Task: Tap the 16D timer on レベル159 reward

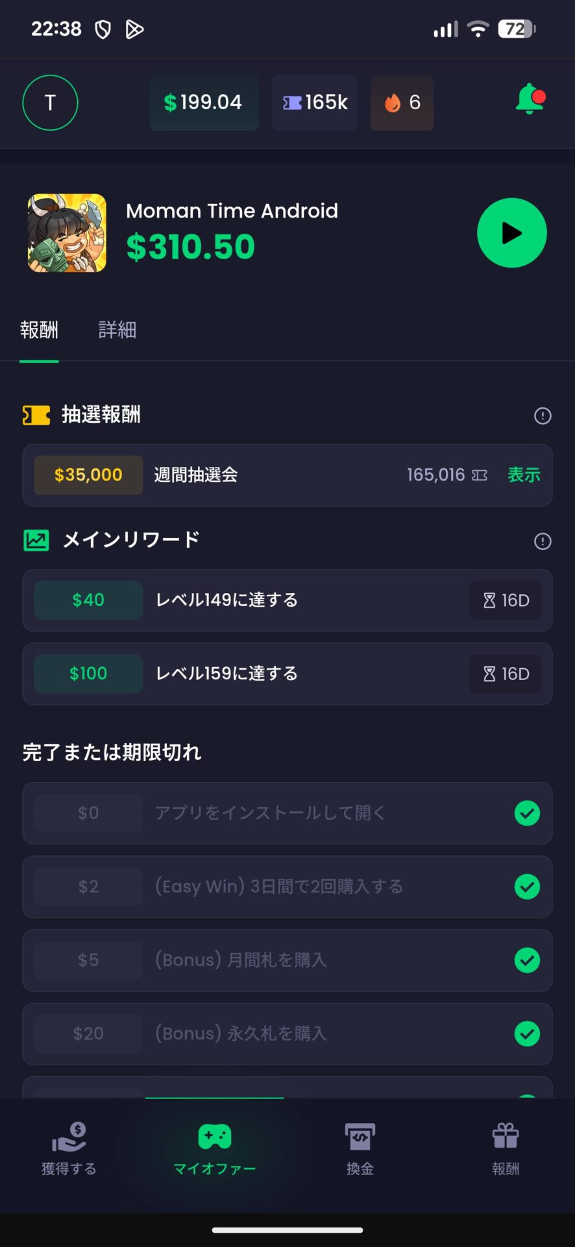Action: tap(506, 674)
